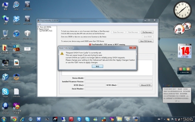
Task: Click the Installed Firmware Version field
Action: coord(119,81)
